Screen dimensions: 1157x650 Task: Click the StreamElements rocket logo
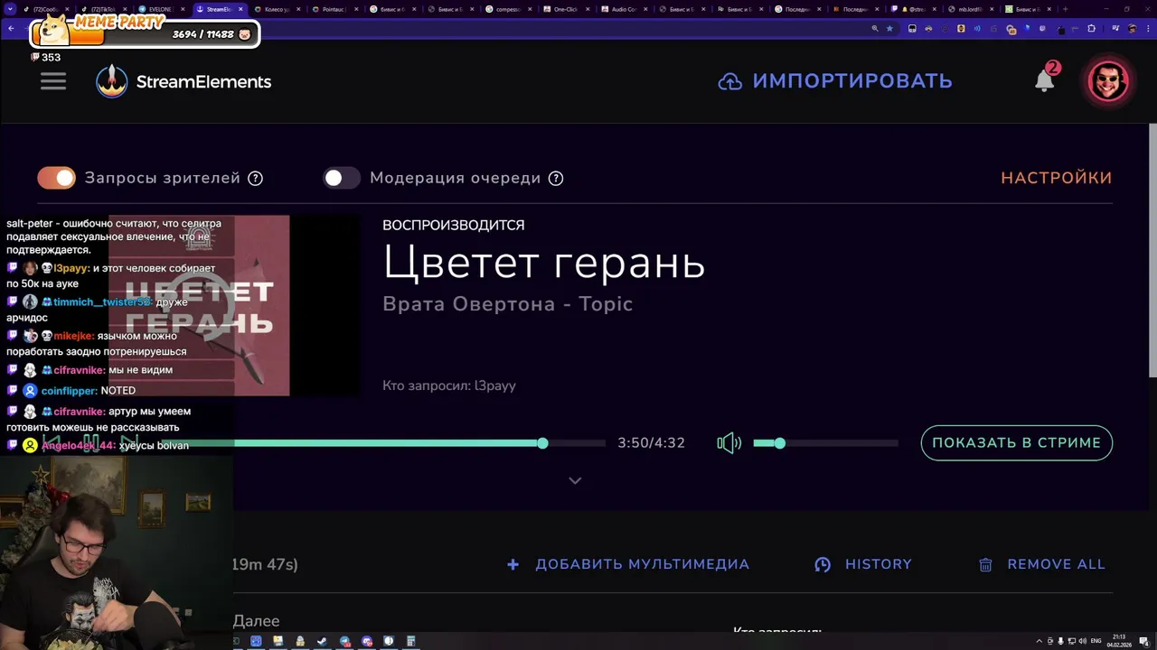point(112,81)
